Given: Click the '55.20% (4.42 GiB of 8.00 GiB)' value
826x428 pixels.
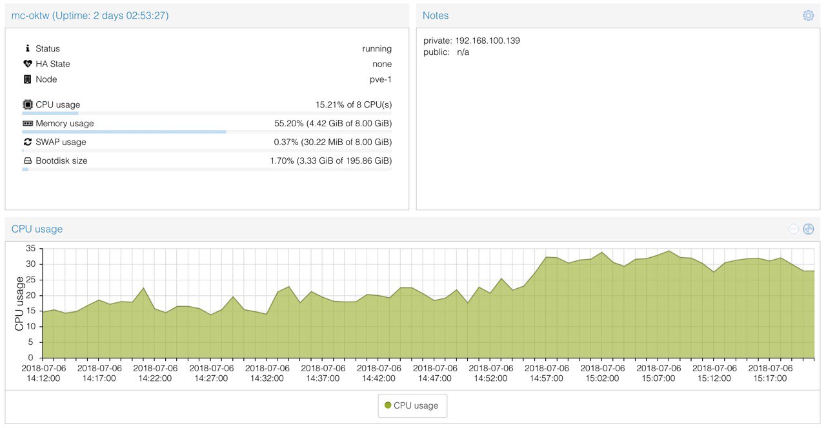Looking at the screenshot, I should tap(333, 123).
